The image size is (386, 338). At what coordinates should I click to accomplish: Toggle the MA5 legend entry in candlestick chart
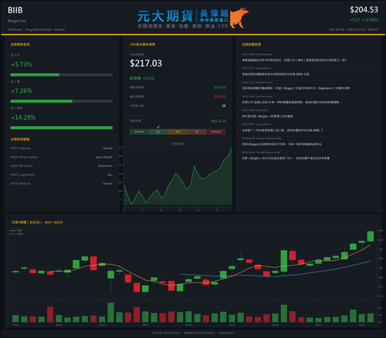point(17,231)
